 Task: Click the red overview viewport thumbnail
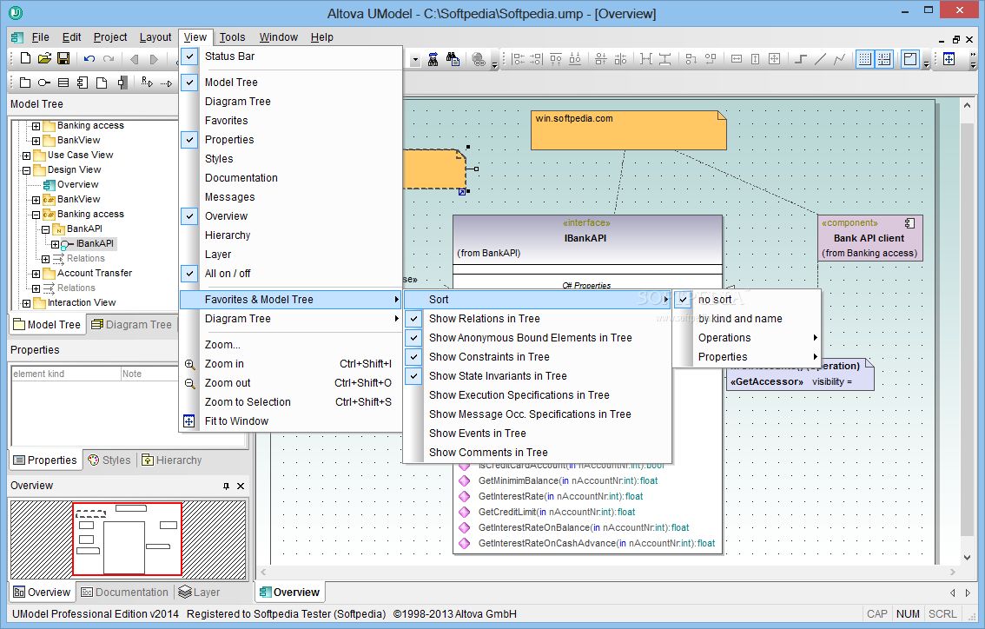(128, 539)
